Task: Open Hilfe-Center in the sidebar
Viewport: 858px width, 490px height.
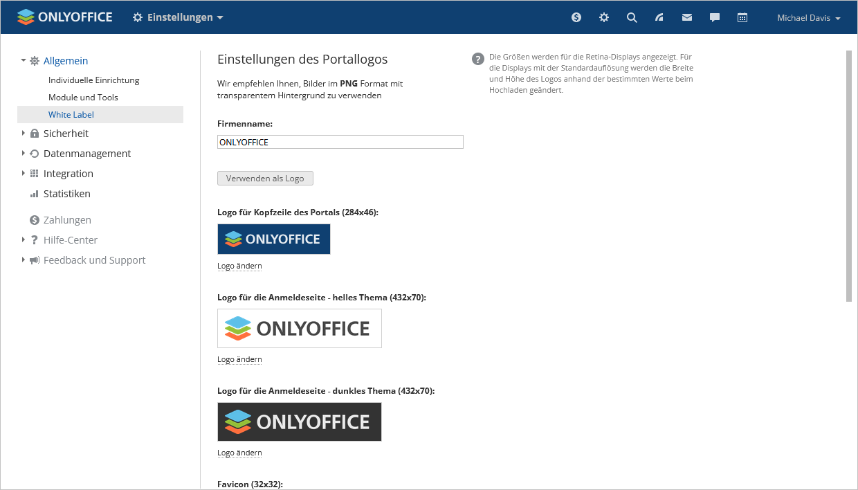Action: click(x=71, y=240)
